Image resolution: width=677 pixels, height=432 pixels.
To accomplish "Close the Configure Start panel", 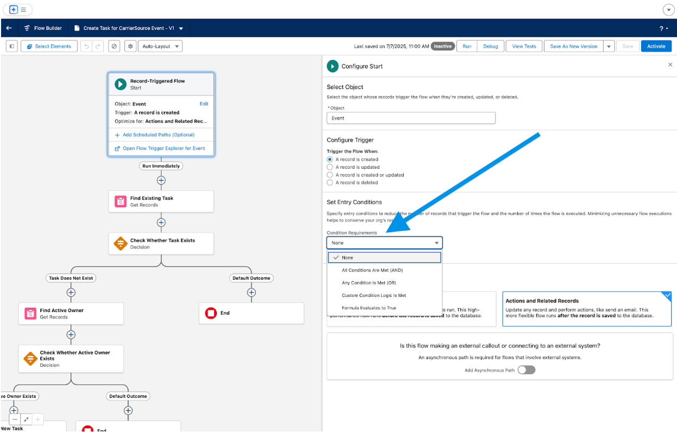I will 670,65.
